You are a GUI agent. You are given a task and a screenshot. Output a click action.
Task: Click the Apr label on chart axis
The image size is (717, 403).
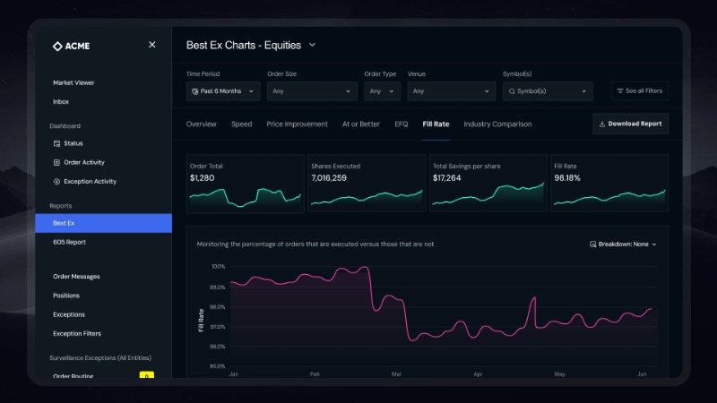point(478,374)
